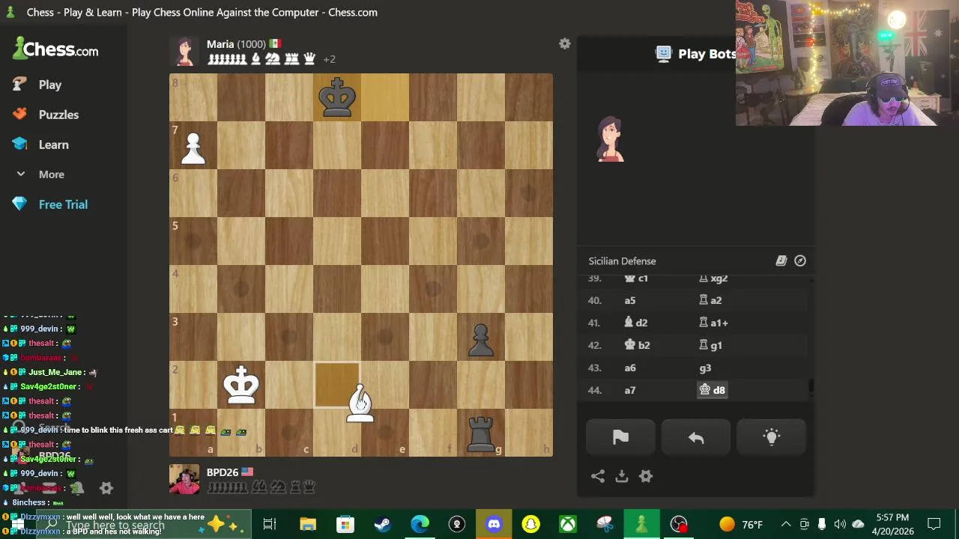Expand hidden system tray icons chevron

pos(785,524)
